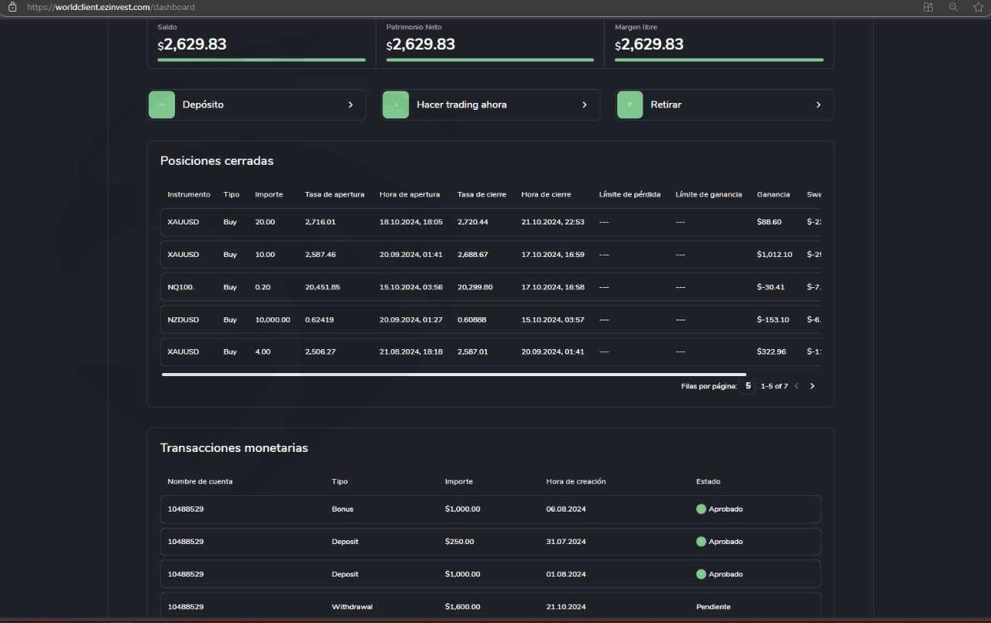Expand the Hacer trading ahora chevron
The width and height of the screenshot is (991, 623).
pyautogui.click(x=585, y=104)
